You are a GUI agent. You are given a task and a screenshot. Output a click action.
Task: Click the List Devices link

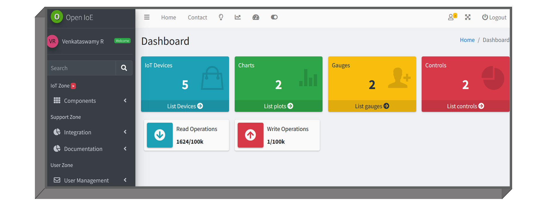click(x=185, y=106)
